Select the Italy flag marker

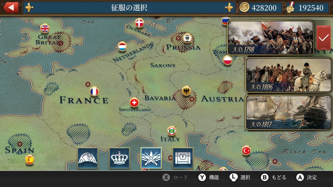point(171,131)
